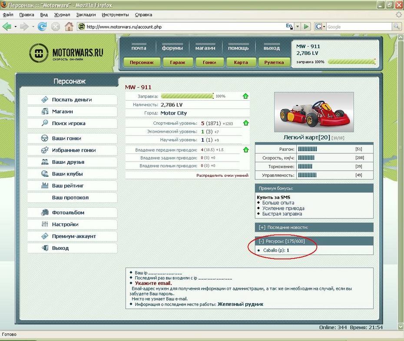404x341 pixels.
Task: Click the Купить за SMS link
Action: click(x=273, y=197)
